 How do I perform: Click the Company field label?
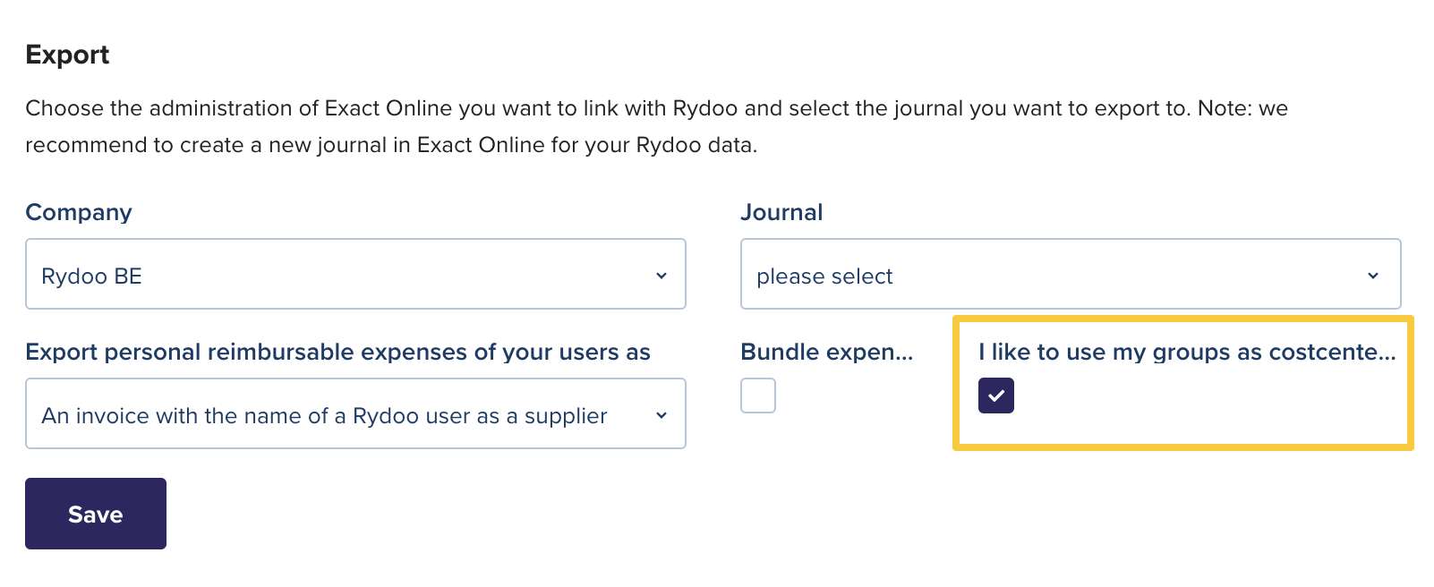pyautogui.click(x=79, y=212)
